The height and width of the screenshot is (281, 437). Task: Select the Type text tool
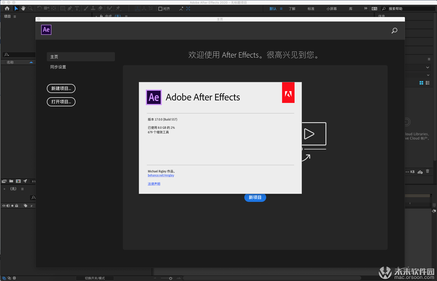(x=77, y=9)
